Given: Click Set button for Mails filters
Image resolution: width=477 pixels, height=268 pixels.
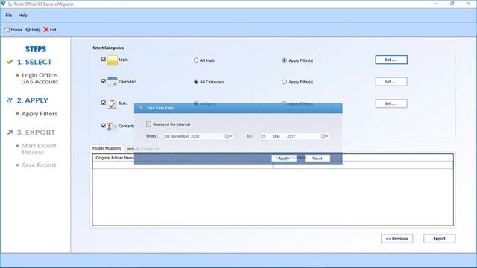Looking at the screenshot, I should pos(391,60).
